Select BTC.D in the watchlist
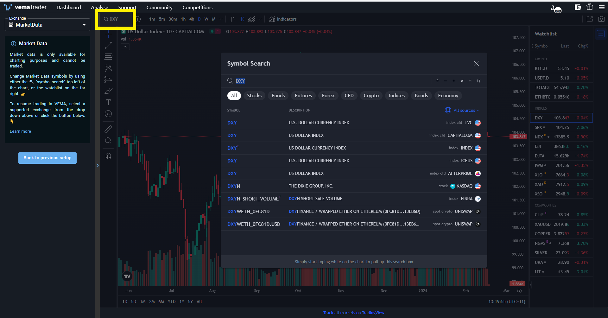Image resolution: width=608 pixels, height=318 pixels. (561, 68)
